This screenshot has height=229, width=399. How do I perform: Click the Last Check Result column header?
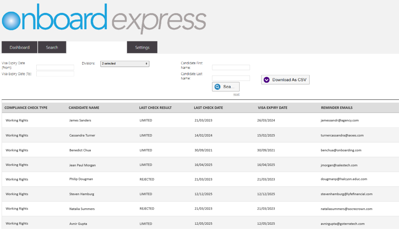coord(155,108)
